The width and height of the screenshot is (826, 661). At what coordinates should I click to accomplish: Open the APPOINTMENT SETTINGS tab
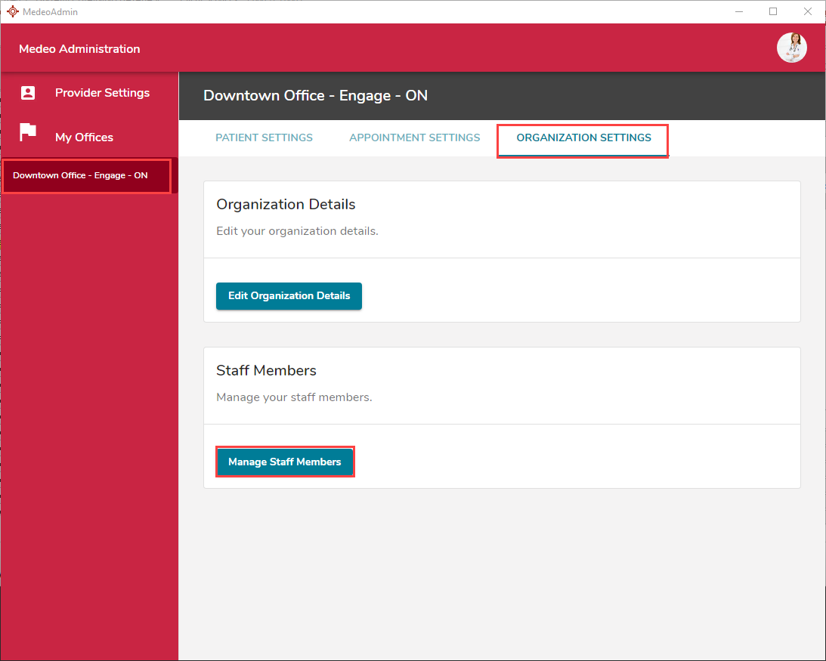414,137
